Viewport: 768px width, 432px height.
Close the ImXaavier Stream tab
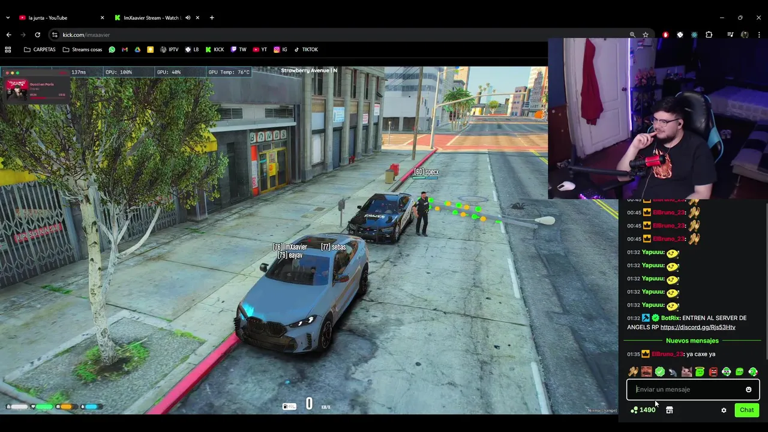(x=197, y=18)
